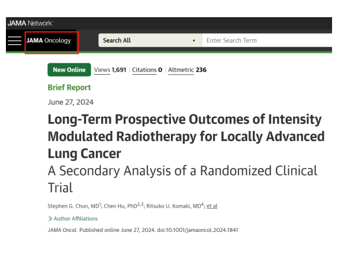Screen dimensions: 351x258
Task: Click the Brief Report category label
Action: click(69, 88)
